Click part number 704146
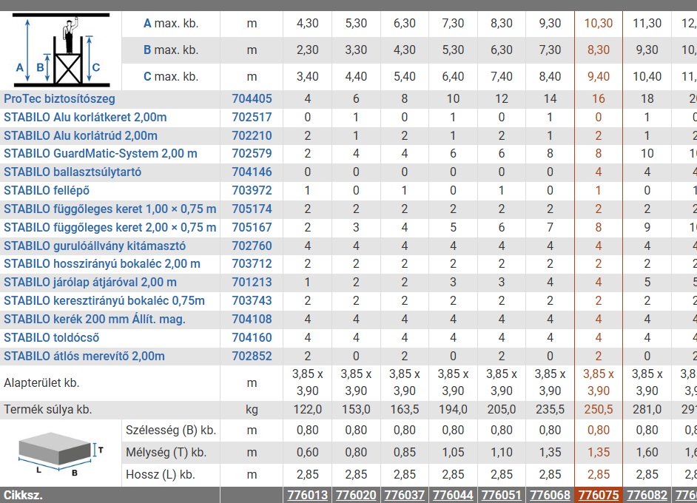 (x=252, y=172)
